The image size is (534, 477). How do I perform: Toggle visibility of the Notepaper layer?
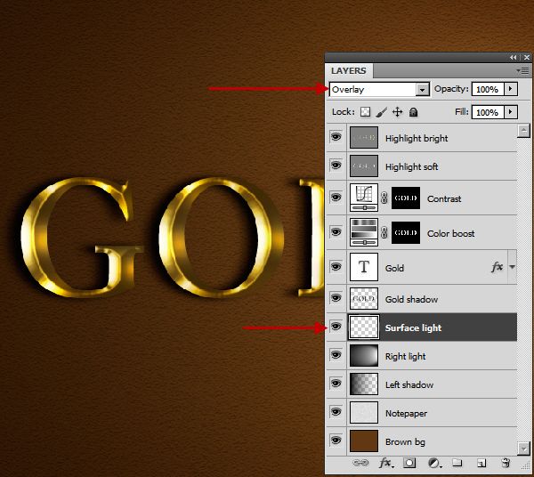point(336,412)
